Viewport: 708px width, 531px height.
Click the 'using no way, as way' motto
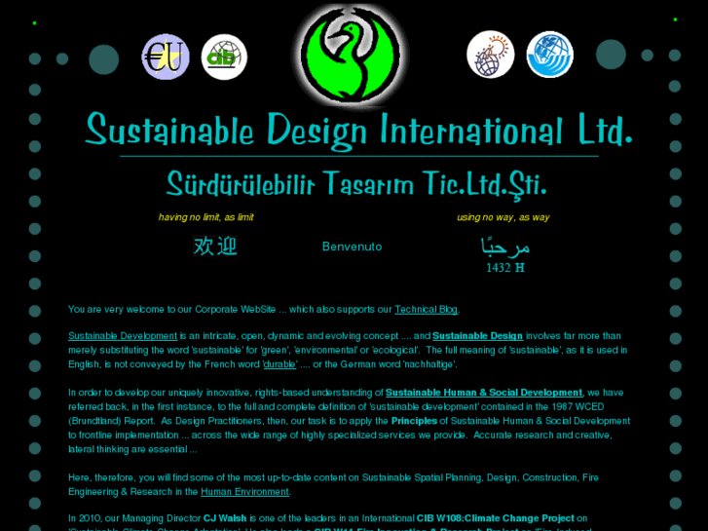click(503, 217)
